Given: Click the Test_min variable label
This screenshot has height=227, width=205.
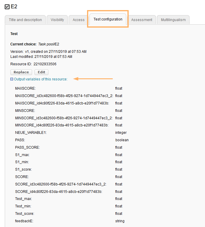Looking at the screenshot, I should pyautogui.click(x=23, y=206).
